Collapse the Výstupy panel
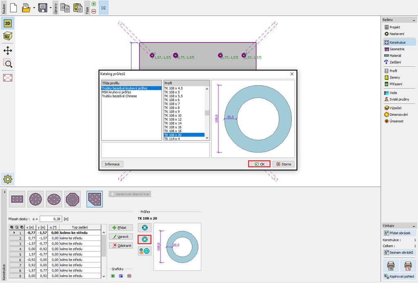The image size is (418, 283). 414,226
